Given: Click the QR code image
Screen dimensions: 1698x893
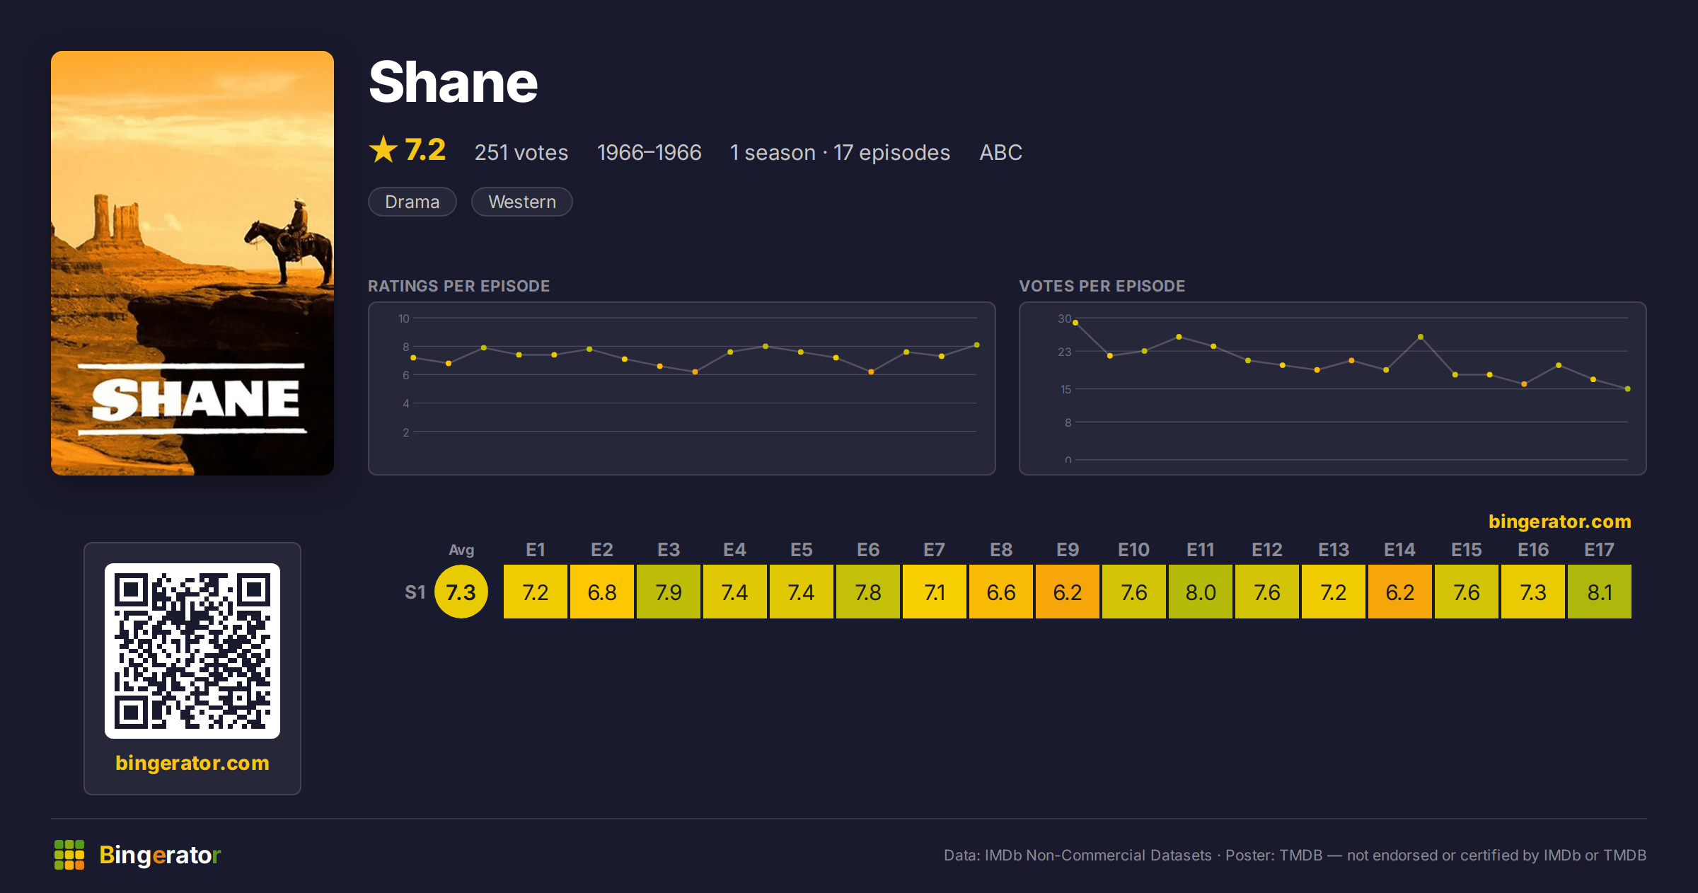Looking at the screenshot, I should click(x=192, y=651).
